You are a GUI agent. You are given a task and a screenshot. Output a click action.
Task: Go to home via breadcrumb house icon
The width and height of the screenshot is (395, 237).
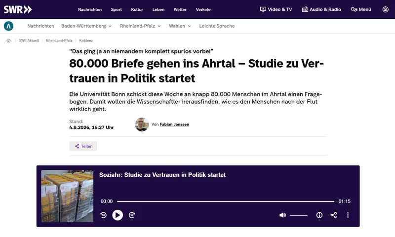(8, 40)
